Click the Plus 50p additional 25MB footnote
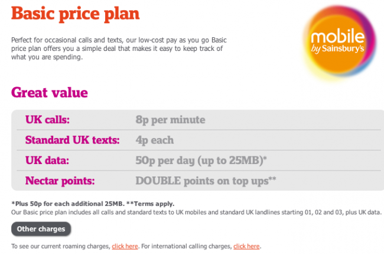The width and height of the screenshot is (384, 254). coord(68,204)
